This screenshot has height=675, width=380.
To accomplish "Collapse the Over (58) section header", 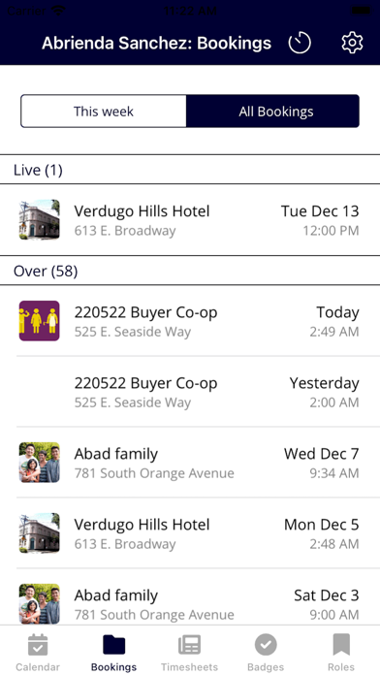I will 190,271.
